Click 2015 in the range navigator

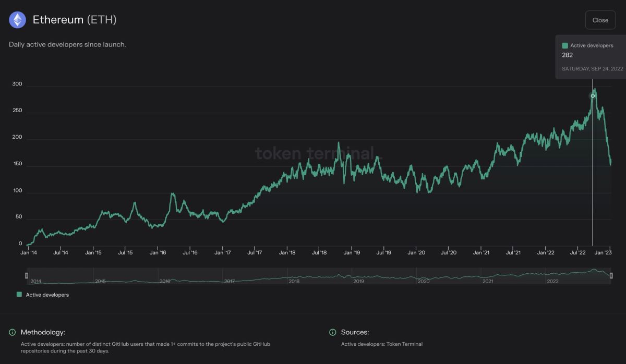tap(100, 282)
